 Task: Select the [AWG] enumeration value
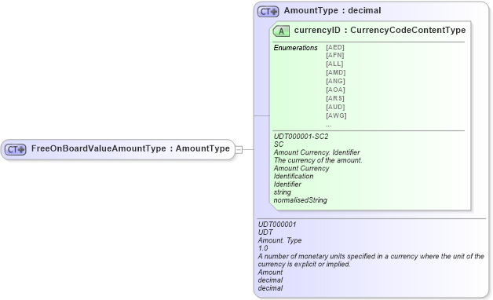coord(336,115)
